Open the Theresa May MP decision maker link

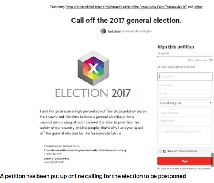coord(126,7)
